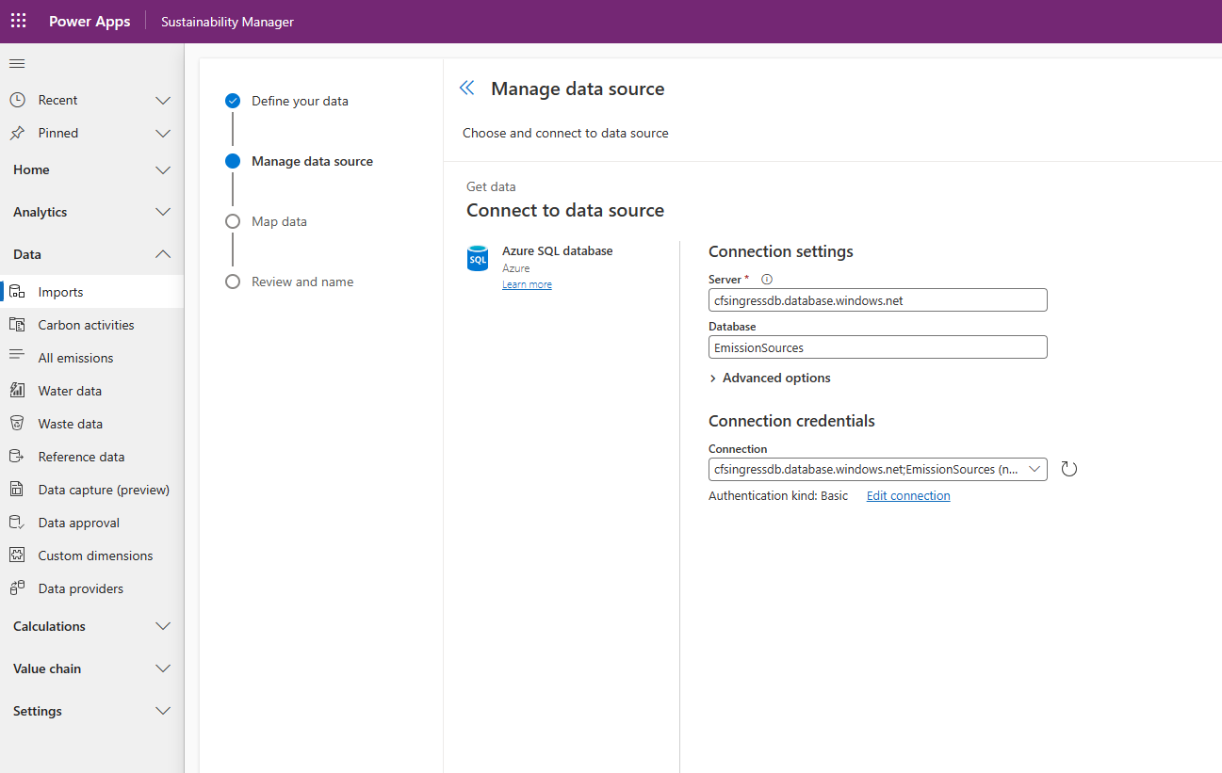Go to the Define your data step label
Screen dimensions: 1222x773
(x=300, y=101)
